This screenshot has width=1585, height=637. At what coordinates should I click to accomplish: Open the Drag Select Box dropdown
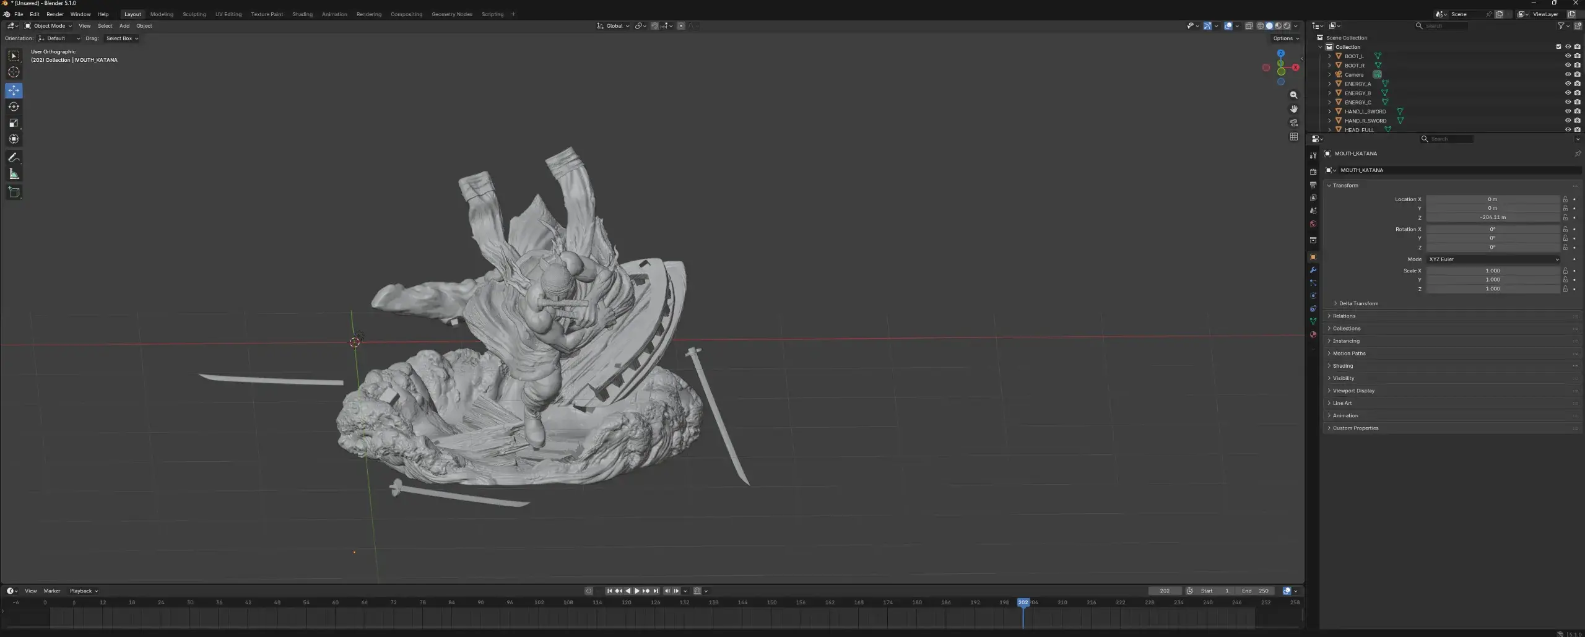coord(121,38)
